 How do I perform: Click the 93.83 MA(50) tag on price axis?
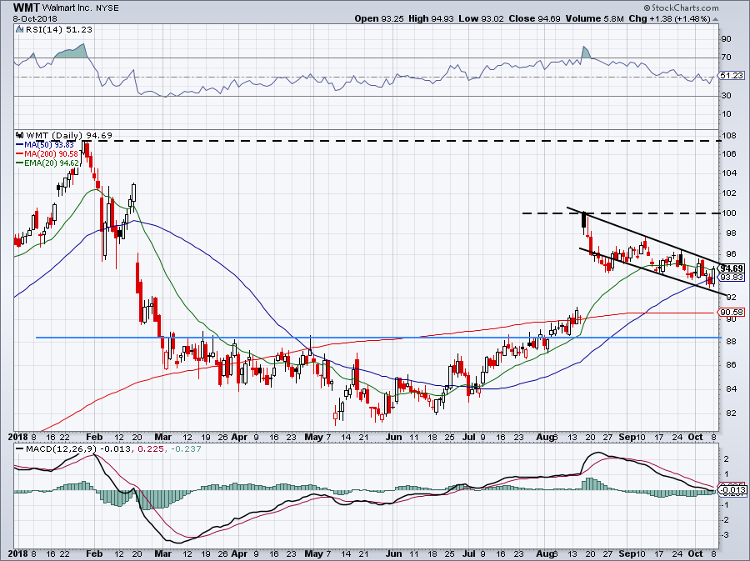click(732, 278)
